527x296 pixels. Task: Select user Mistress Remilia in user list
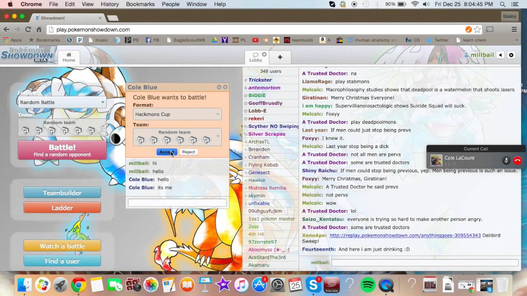click(x=267, y=188)
